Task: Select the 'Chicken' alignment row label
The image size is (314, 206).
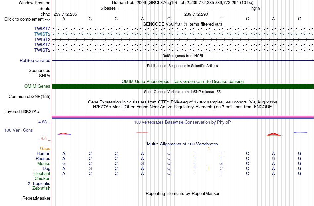Action: coord(42,178)
